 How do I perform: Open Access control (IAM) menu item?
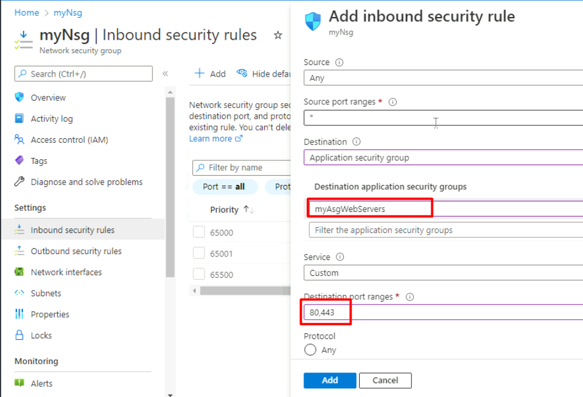[x=70, y=140]
